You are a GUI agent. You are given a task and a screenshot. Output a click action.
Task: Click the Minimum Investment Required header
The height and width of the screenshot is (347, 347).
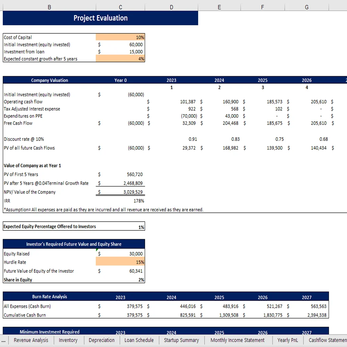click(49, 332)
